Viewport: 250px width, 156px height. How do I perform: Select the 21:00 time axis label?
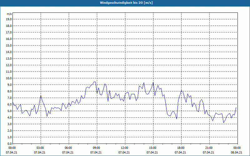(209, 148)
